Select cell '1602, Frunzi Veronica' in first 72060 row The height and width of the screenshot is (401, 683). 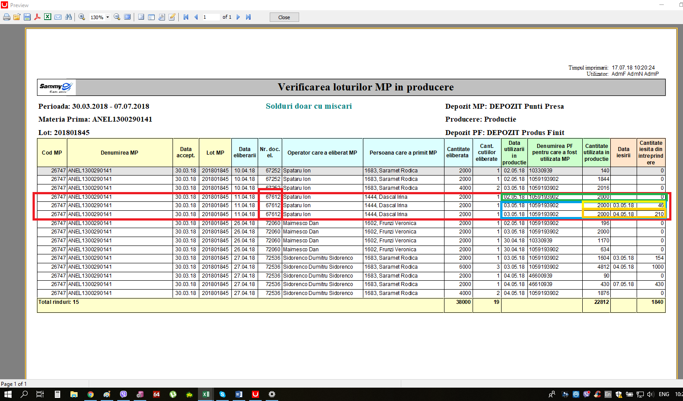[403, 223]
